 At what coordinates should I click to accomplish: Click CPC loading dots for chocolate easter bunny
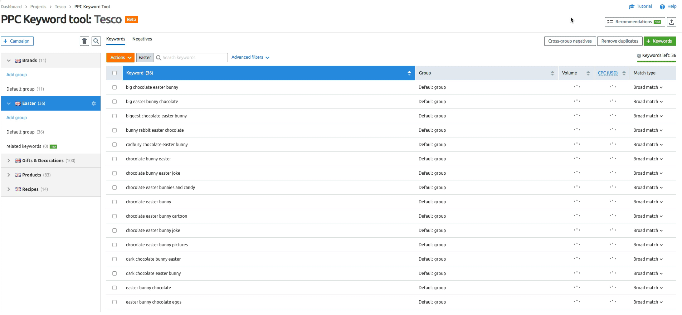pos(613,201)
